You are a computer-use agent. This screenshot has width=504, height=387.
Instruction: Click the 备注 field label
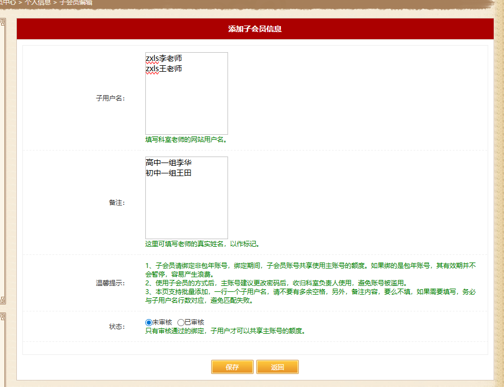[117, 203]
